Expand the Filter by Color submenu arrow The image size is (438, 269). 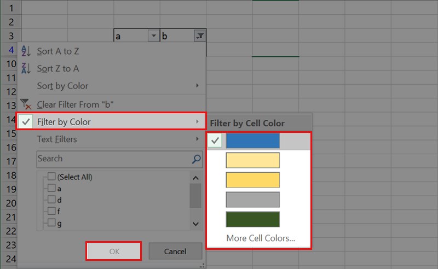point(197,121)
